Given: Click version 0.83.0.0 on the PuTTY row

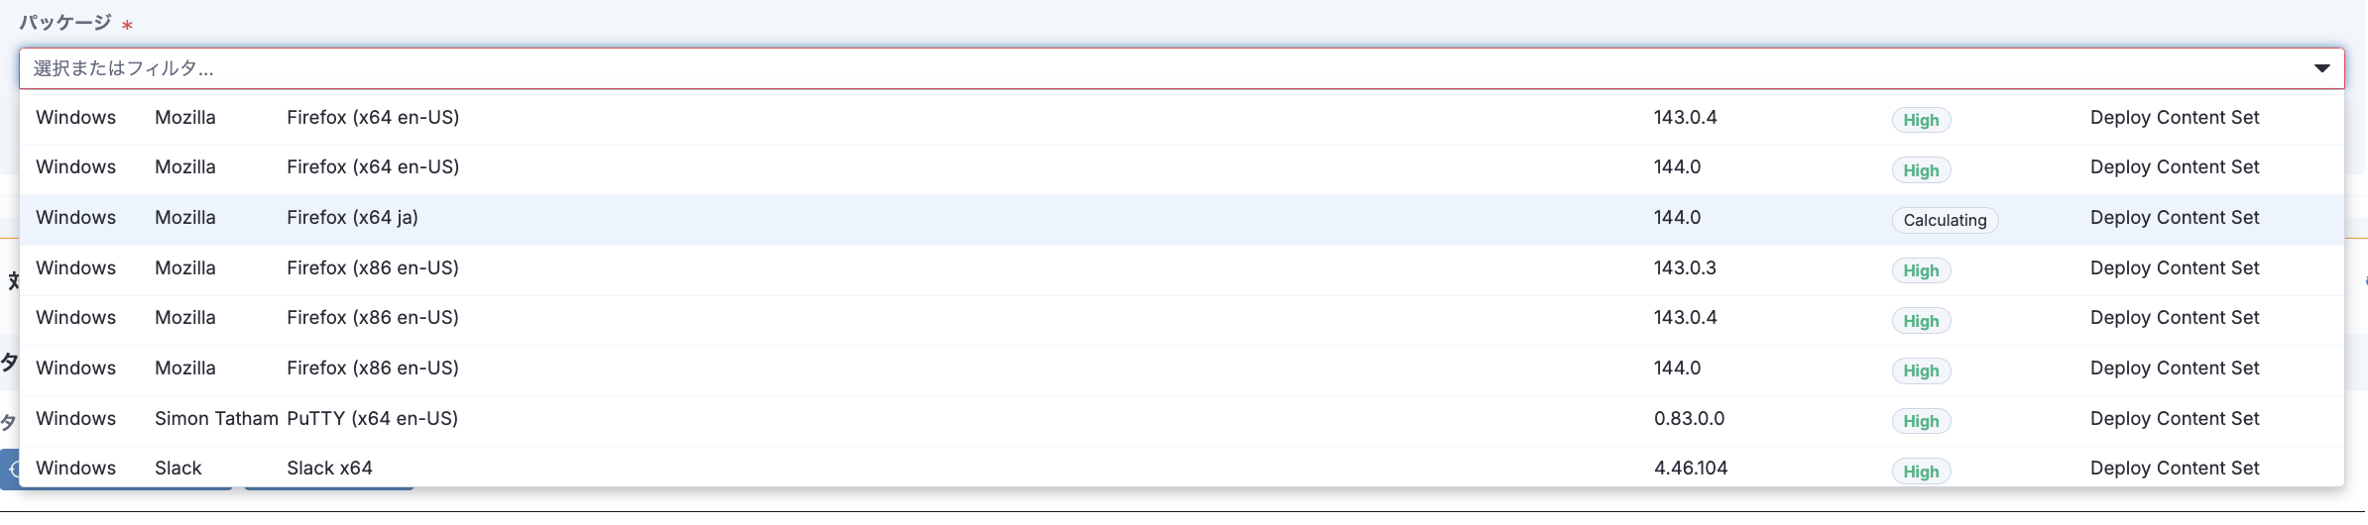Looking at the screenshot, I should pyautogui.click(x=1689, y=419).
